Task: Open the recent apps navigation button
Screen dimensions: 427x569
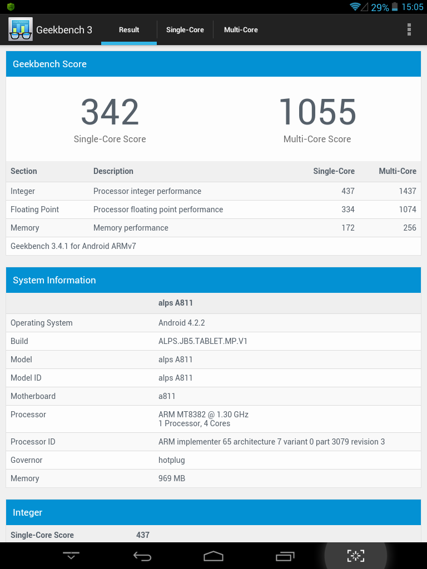Action: (285, 556)
